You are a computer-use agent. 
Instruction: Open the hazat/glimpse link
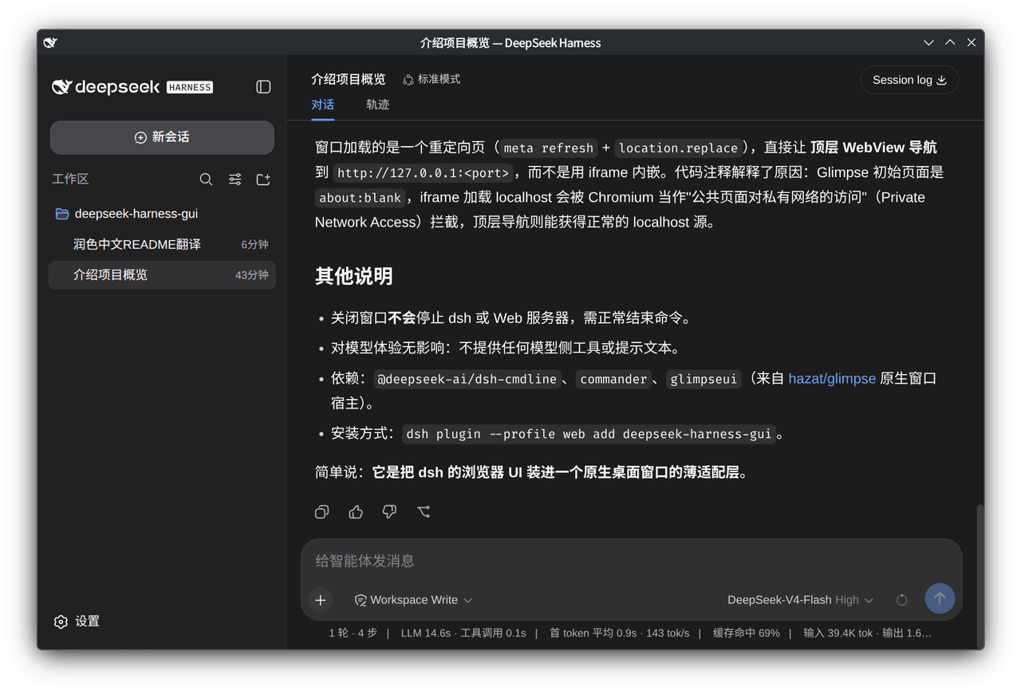click(x=832, y=379)
